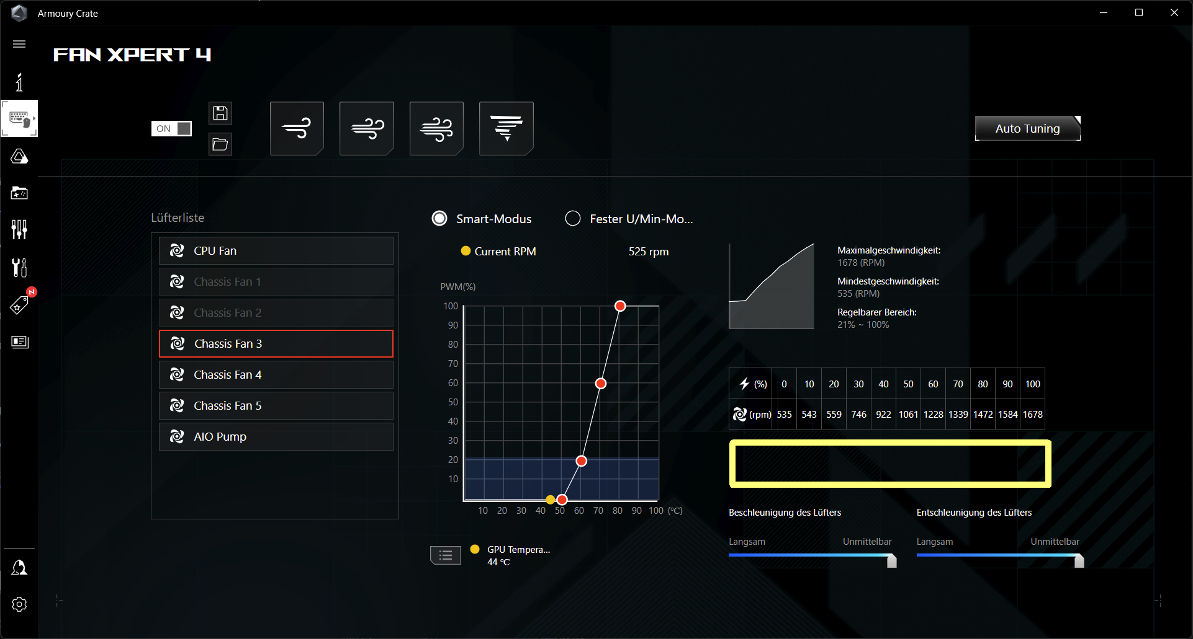Image resolution: width=1193 pixels, height=639 pixels.
Task: Click the Regelbarer Bereich 21% ~ 100% value
Action: [863, 325]
